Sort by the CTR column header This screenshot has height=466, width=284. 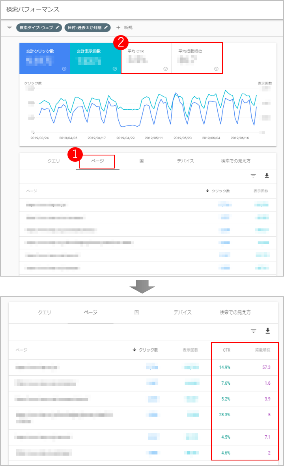226,350
